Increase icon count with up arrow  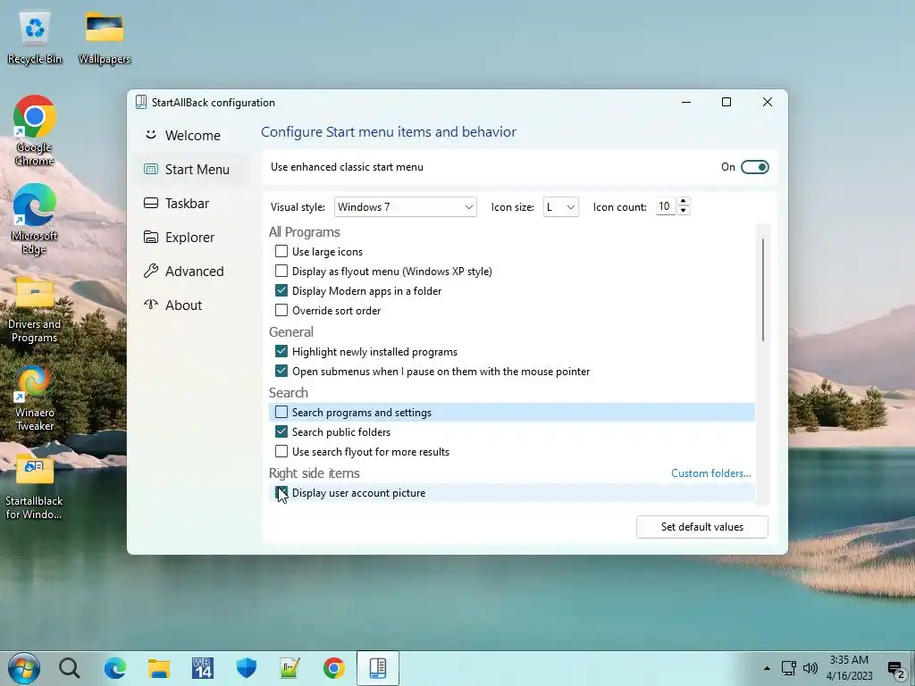click(684, 201)
